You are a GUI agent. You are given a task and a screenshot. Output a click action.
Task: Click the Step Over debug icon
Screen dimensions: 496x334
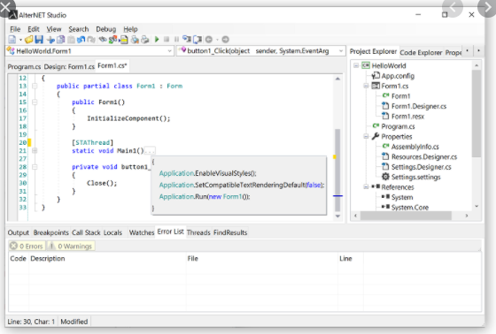pos(198,40)
